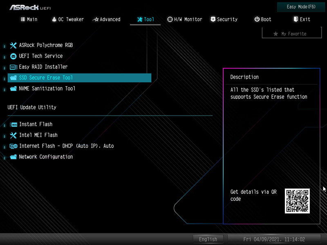
Task: Switch to Easy Mode (F6)
Action: click(301, 7)
